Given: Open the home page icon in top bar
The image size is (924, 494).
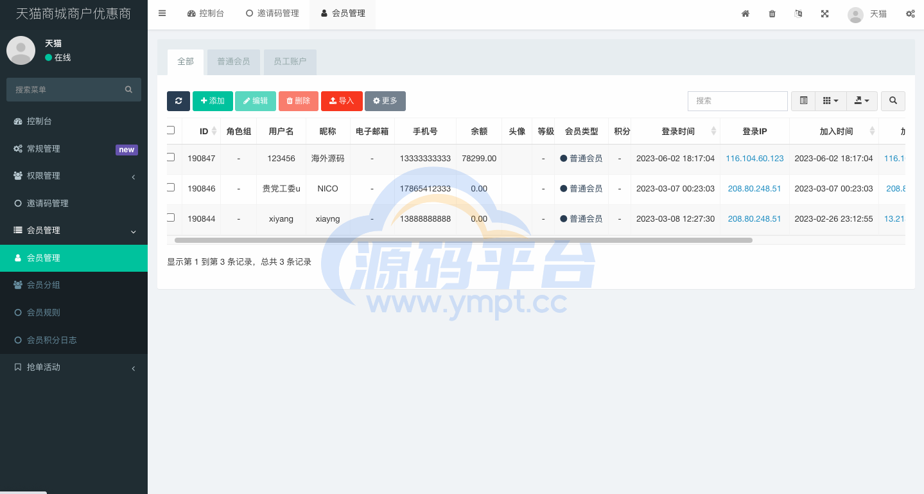Looking at the screenshot, I should click(745, 13).
